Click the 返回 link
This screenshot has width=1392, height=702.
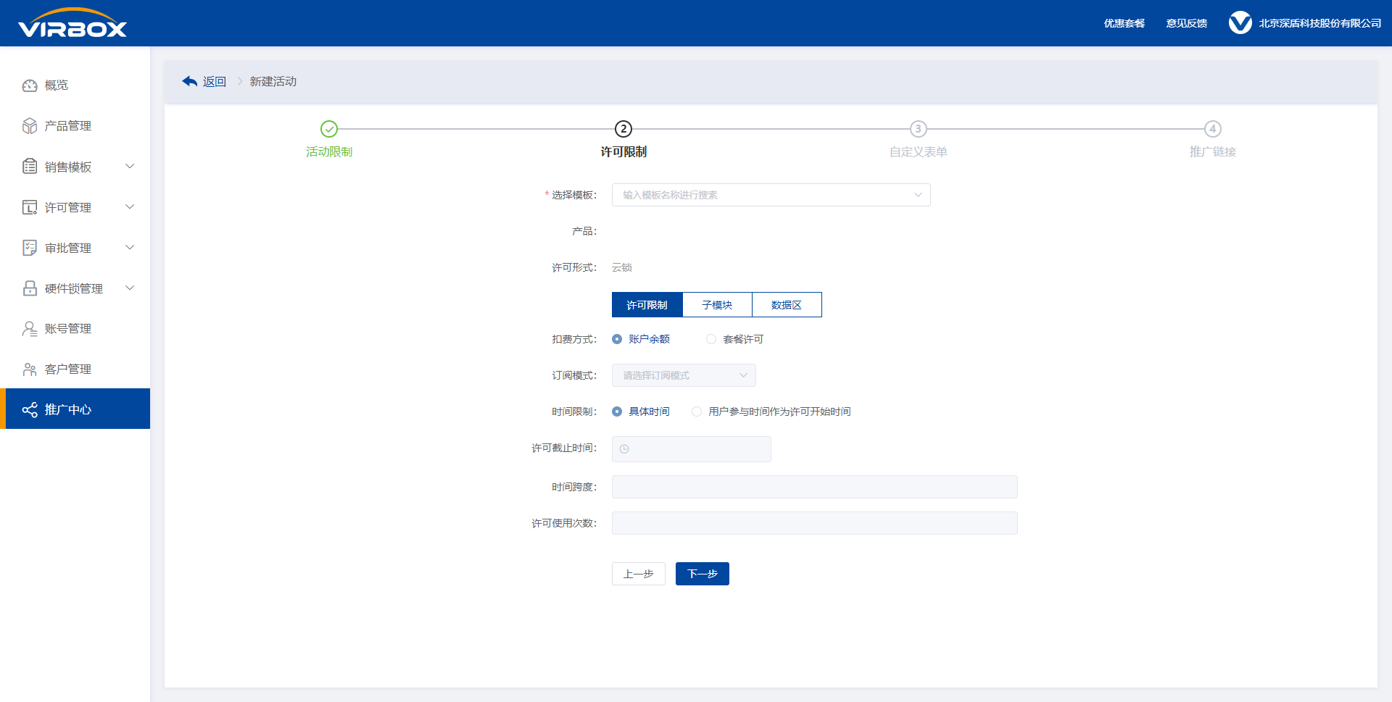(x=215, y=82)
